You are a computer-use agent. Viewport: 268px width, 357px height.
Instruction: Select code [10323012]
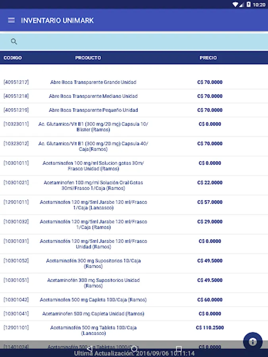[x=16, y=144]
